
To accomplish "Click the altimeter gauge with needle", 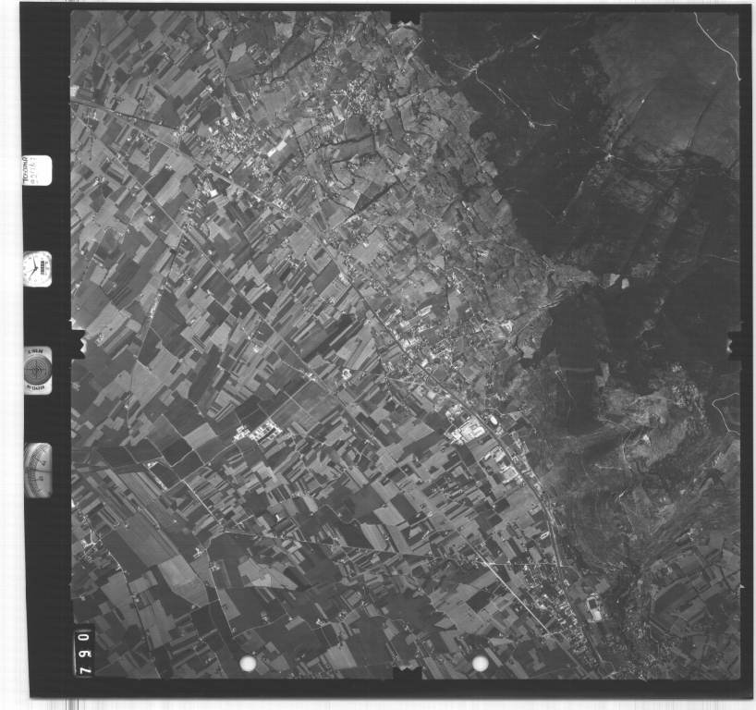I will [x=39, y=470].
